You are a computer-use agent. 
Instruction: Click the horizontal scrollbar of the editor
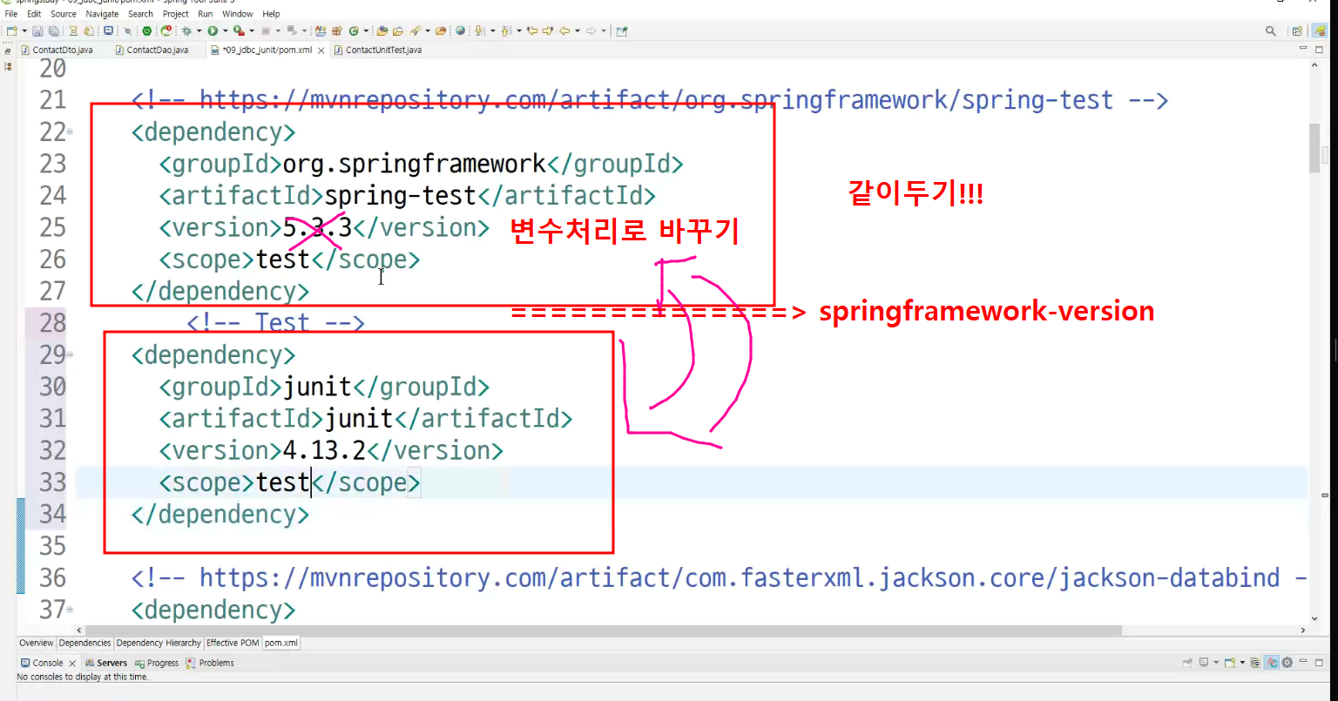click(601, 630)
